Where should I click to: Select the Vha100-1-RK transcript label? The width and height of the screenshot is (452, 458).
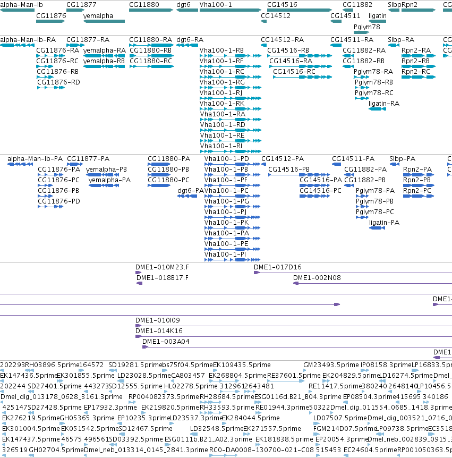pos(222,104)
